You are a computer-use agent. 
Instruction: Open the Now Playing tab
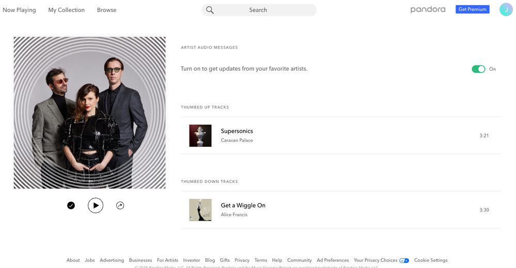(x=19, y=10)
